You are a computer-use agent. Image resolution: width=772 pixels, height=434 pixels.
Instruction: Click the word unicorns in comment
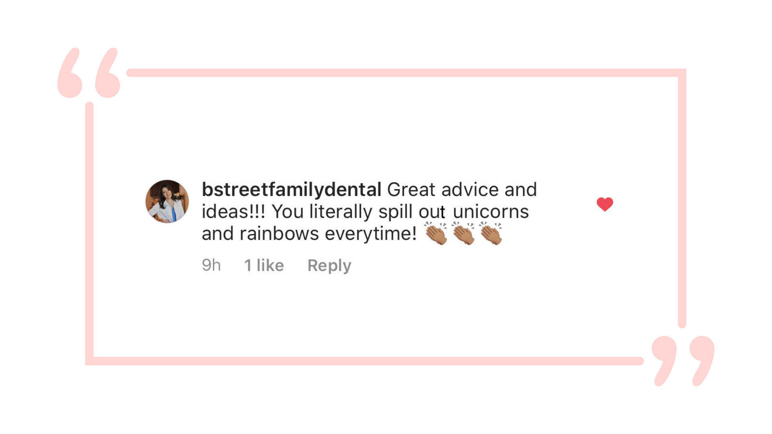tap(491, 212)
